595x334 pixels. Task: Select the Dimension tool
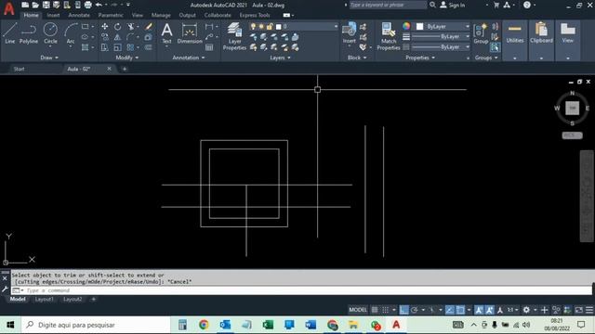190,33
